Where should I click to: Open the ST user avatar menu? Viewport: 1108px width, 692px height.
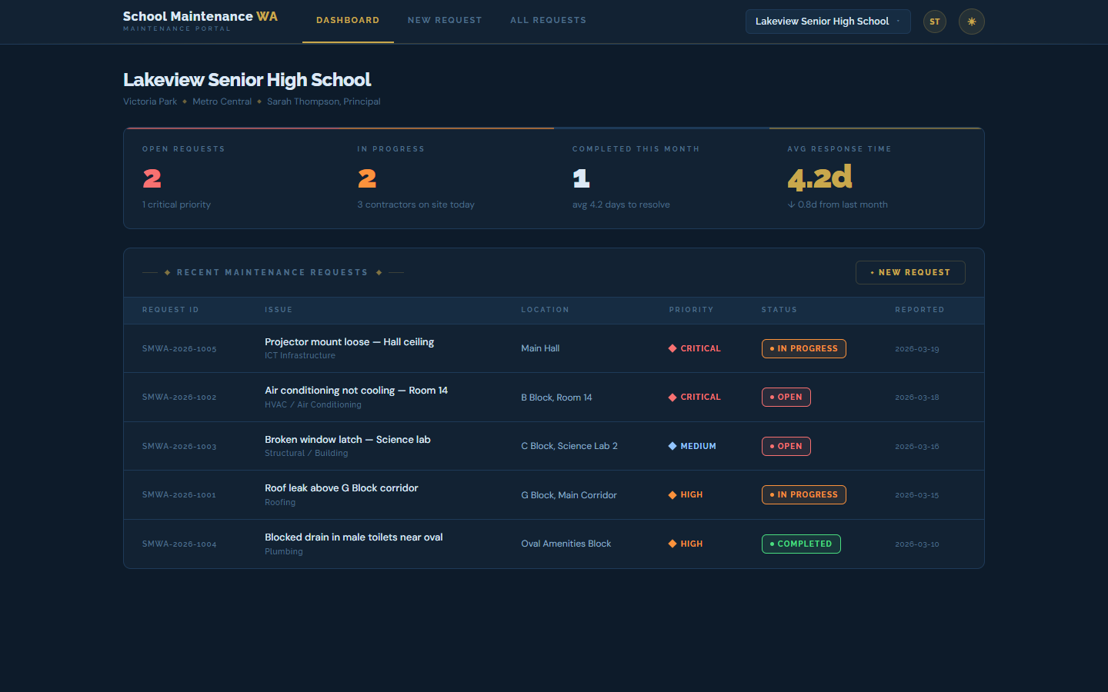click(934, 22)
